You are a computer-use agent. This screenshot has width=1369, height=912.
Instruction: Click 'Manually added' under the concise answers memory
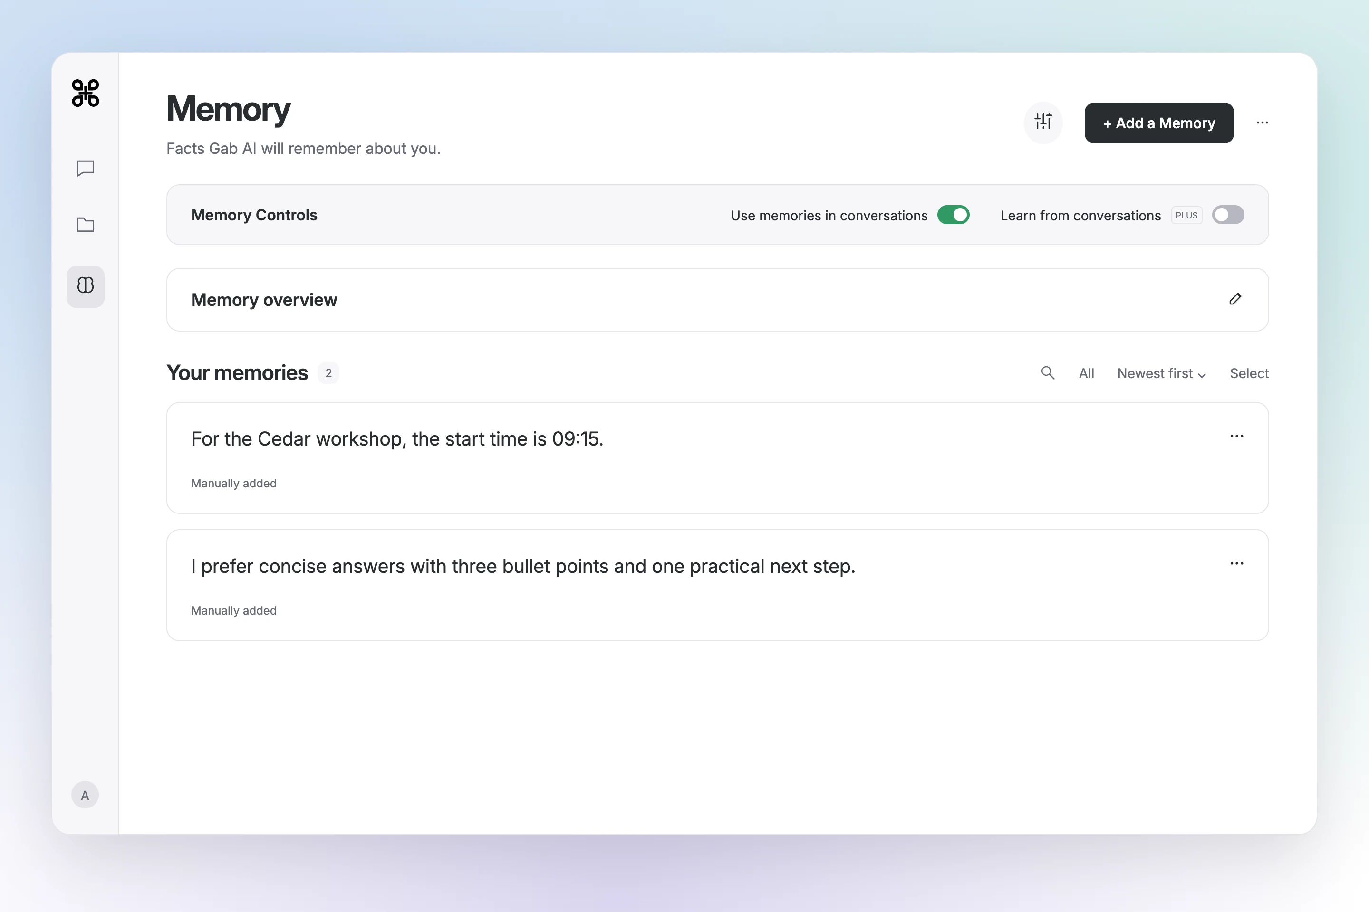click(x=234, y=611)
